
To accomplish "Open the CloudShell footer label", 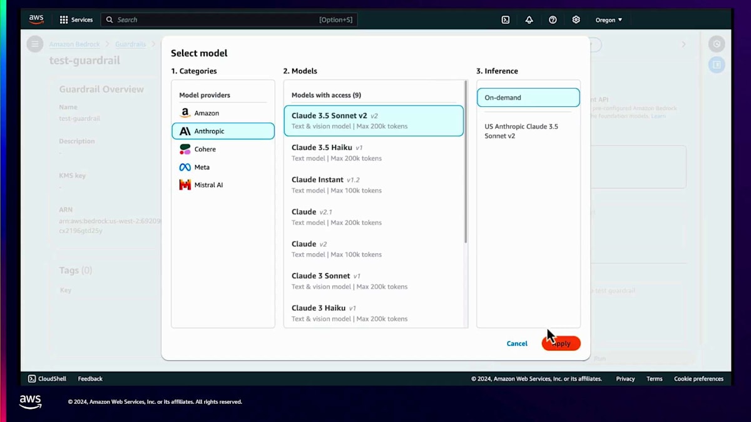I will [x=53, y=379].
